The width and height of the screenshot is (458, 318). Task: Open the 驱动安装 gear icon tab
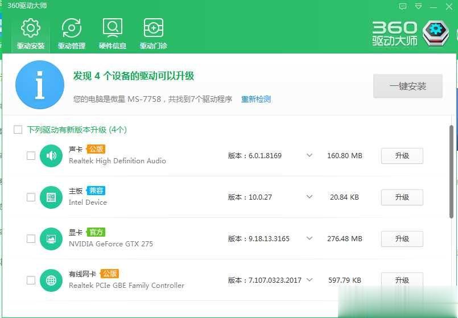(31, 34)
